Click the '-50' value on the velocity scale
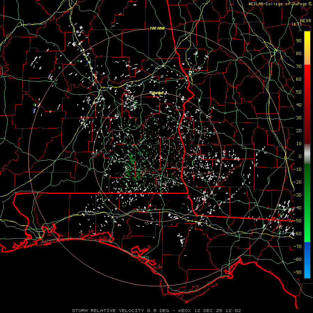 click(x=297, y=221)
